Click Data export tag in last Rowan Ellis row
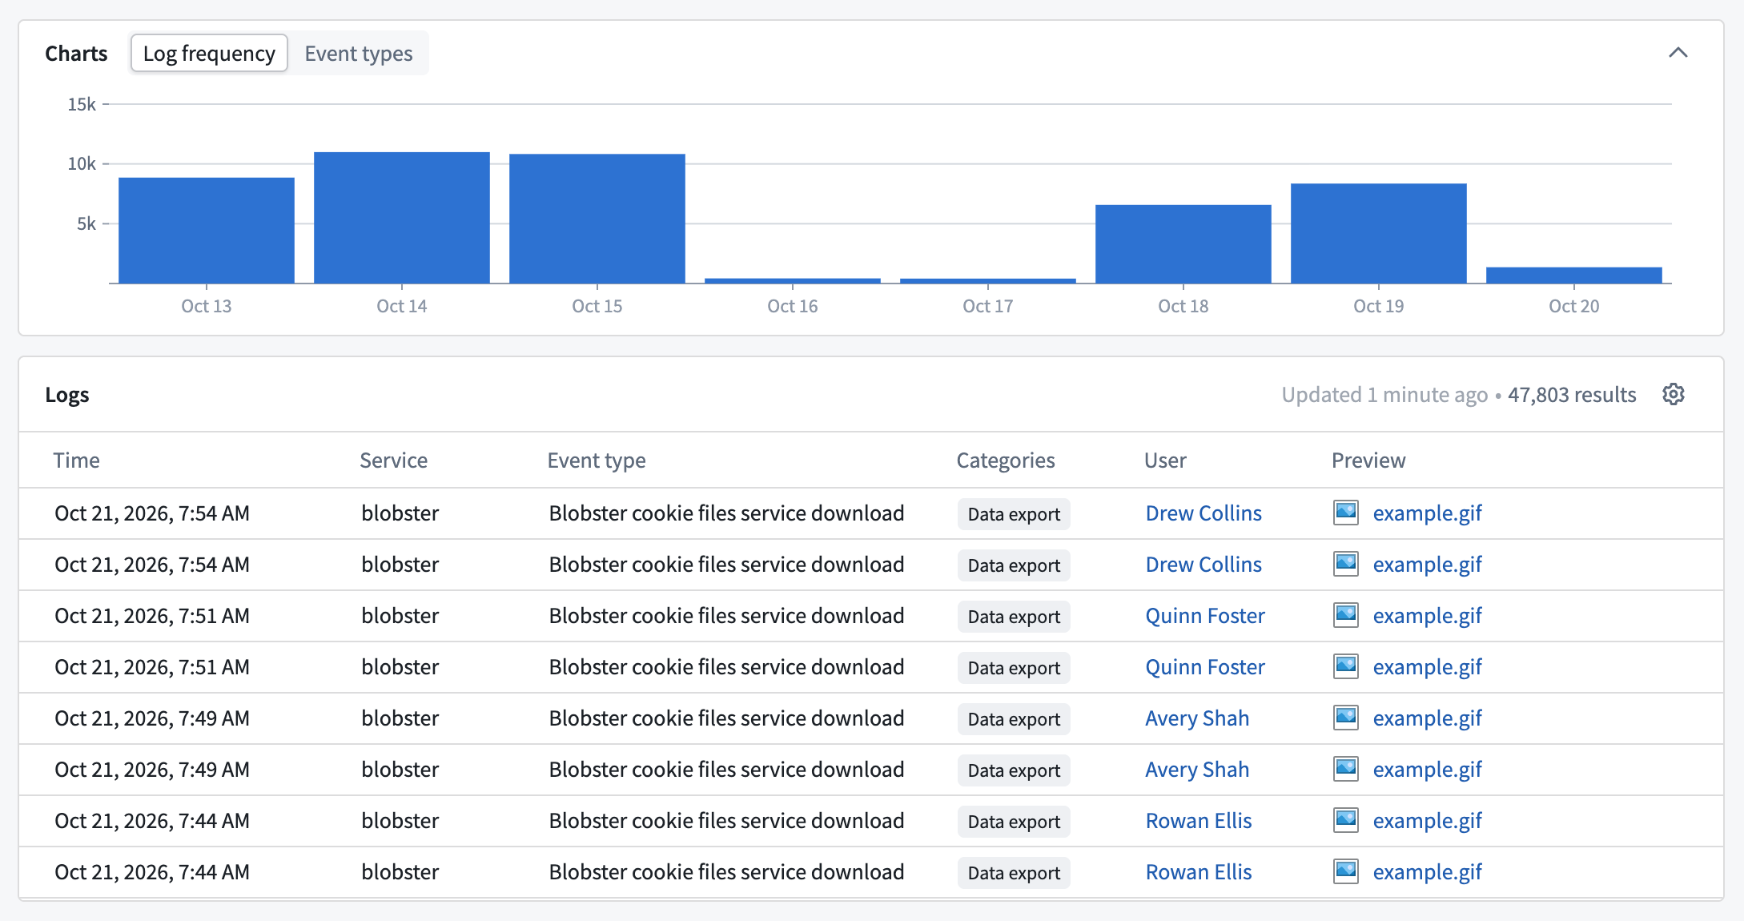Viewport: 1744px width, 921px height. [1014, 873]
